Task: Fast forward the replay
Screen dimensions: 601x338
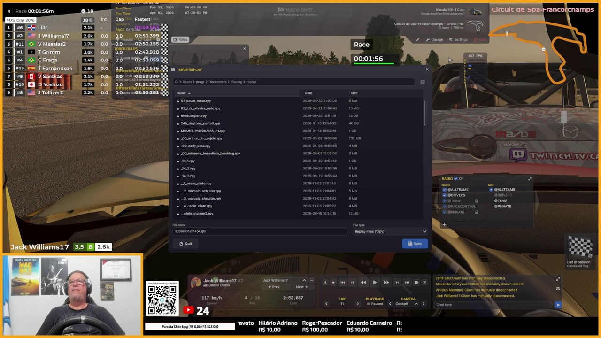Action: click(x=386, y=282)
